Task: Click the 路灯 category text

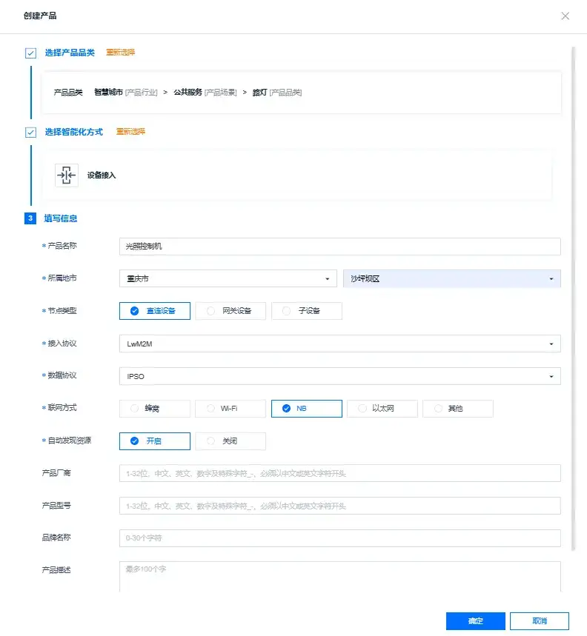Action: [x=260, y=93]
